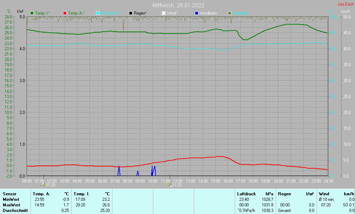This screenshot has width=355, height=214.
Task: Click the '06:00' time axis label
Action: [x=102, y=181]
